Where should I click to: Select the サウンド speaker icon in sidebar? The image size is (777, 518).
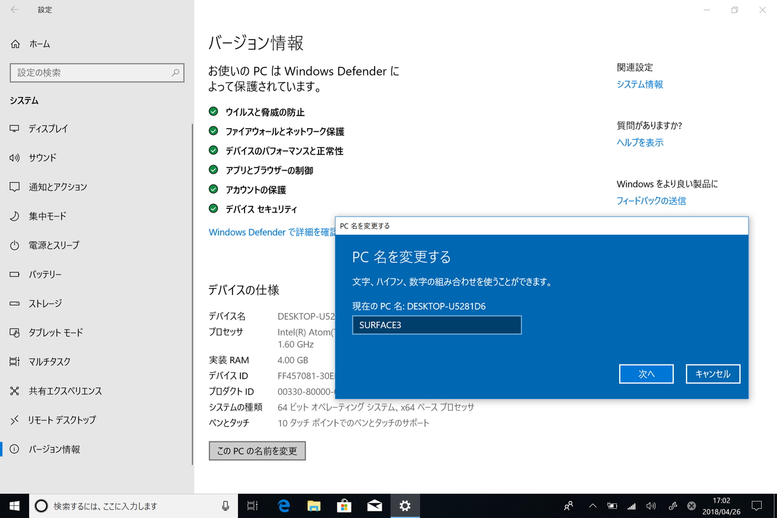point(15,158)
